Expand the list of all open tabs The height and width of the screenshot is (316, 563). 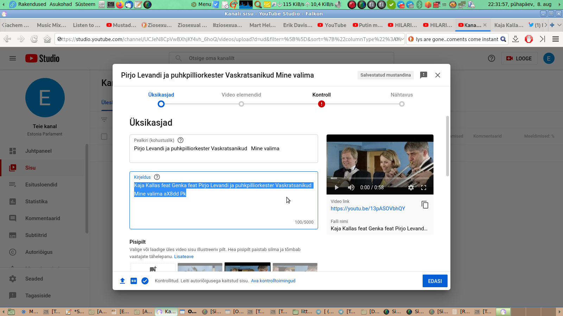(559, 25)
